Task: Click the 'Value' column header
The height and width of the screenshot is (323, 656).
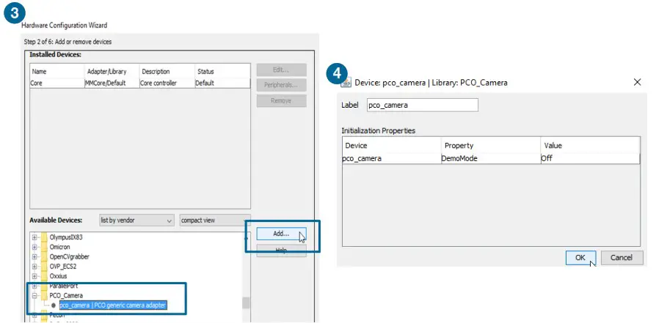Action: (x=590, y=146)
